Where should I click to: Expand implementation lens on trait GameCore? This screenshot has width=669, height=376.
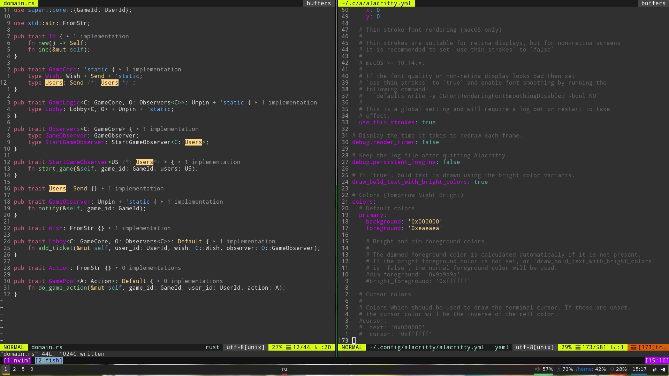click(x=120, y=69)
